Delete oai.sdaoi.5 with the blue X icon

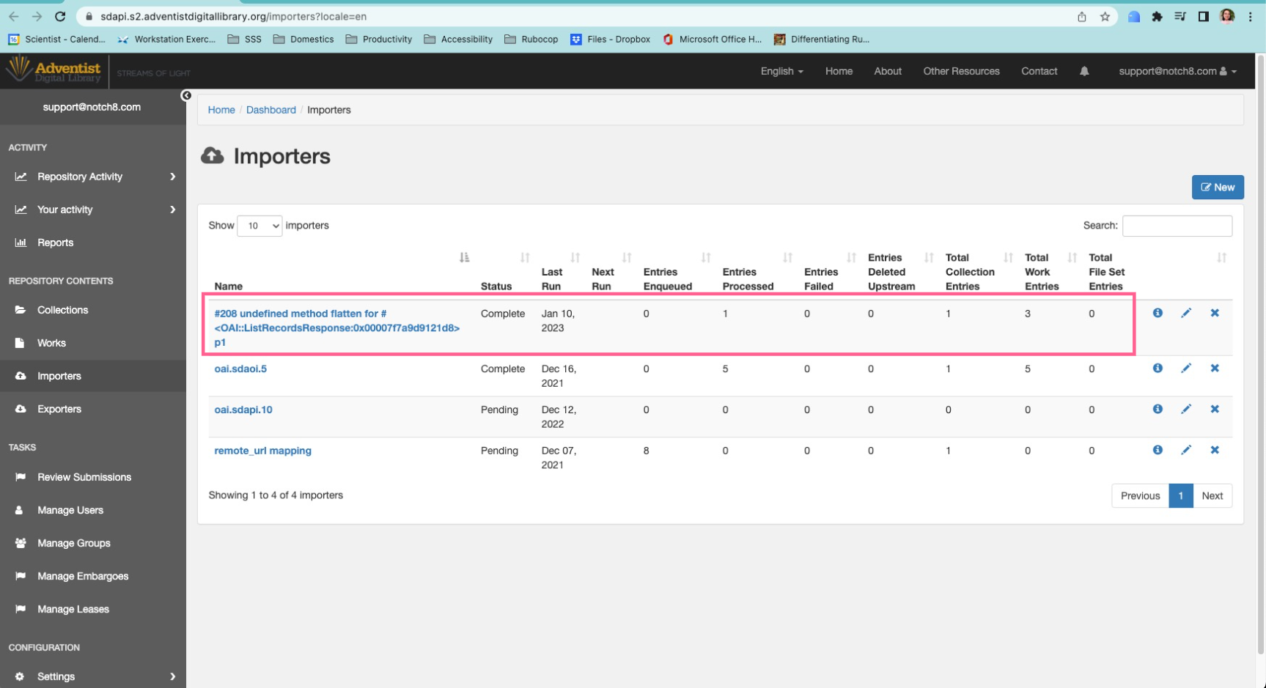[1214, 368]
